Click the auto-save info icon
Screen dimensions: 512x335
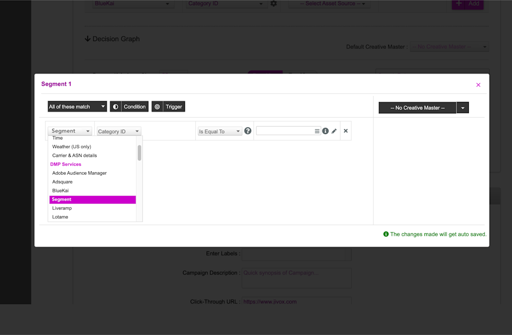tap(386, 234)
